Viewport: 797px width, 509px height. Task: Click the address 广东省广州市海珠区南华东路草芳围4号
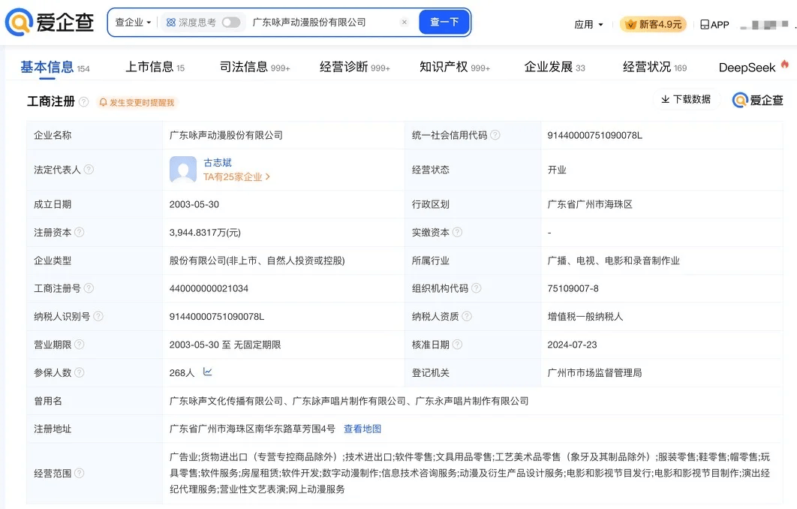[x=253, y=429]
